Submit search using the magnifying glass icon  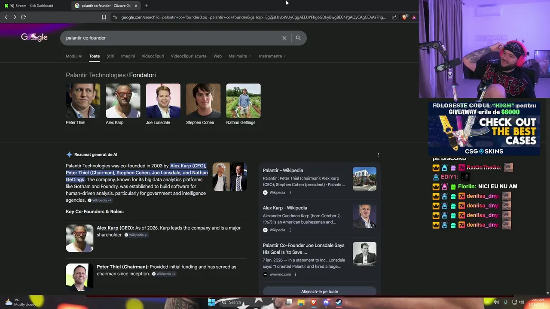tap(298, 38)
